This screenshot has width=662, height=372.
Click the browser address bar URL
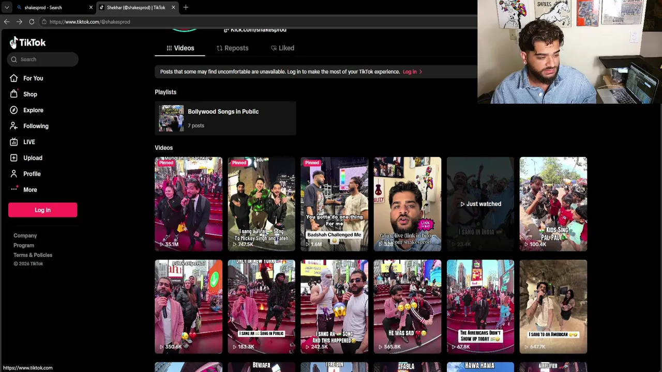pos(89,22)
